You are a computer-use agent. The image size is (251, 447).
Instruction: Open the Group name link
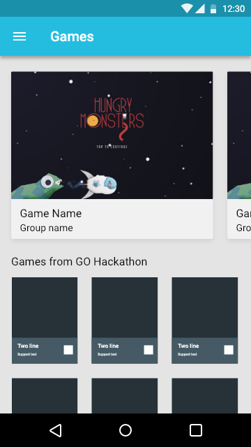(47, 228)
